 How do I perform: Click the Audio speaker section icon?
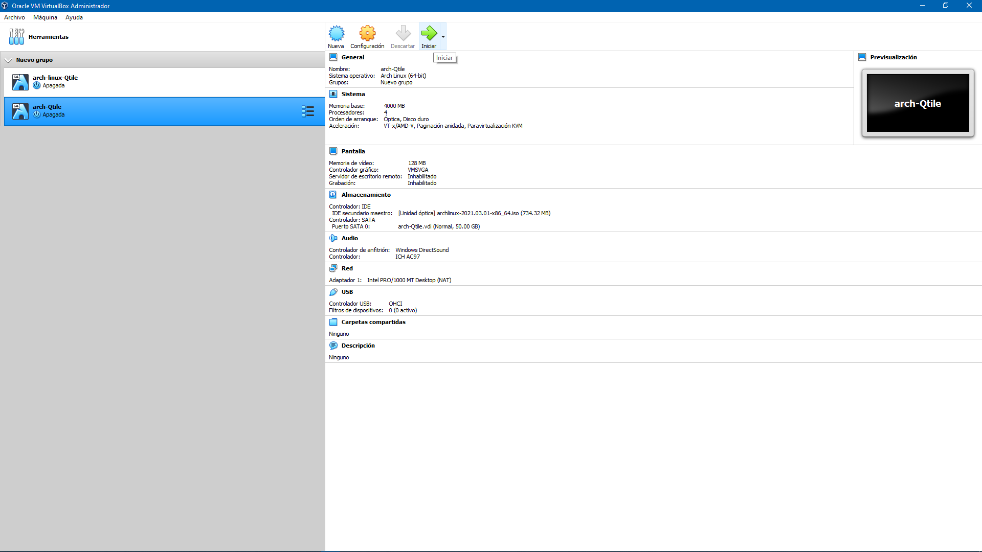tap(333, 238)
